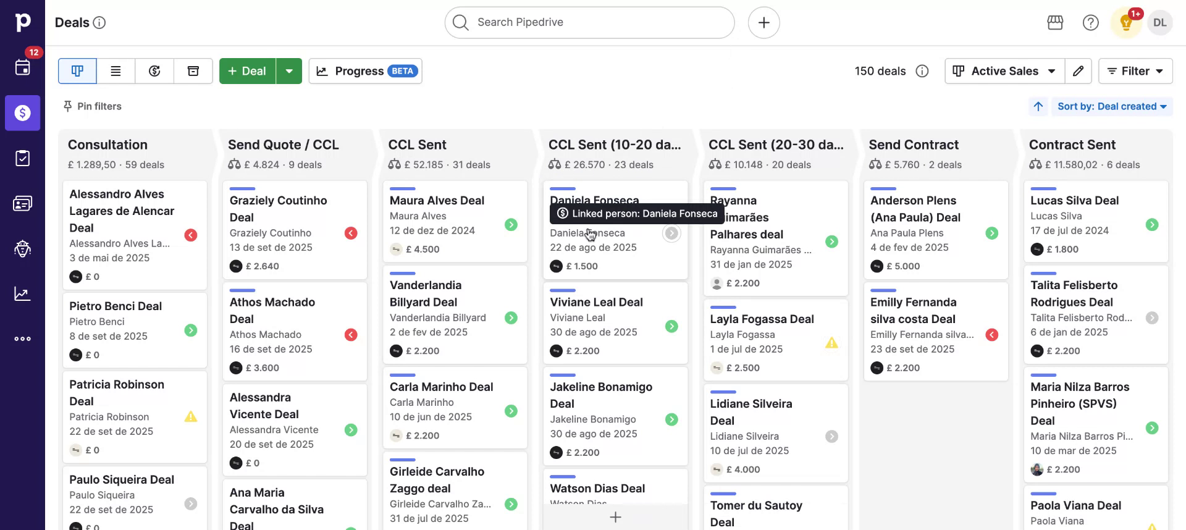Click the Sales Assistant lightbulb icon
Image resolution: width=1186 pixels, height=530 pixels.
[1125, 23]
